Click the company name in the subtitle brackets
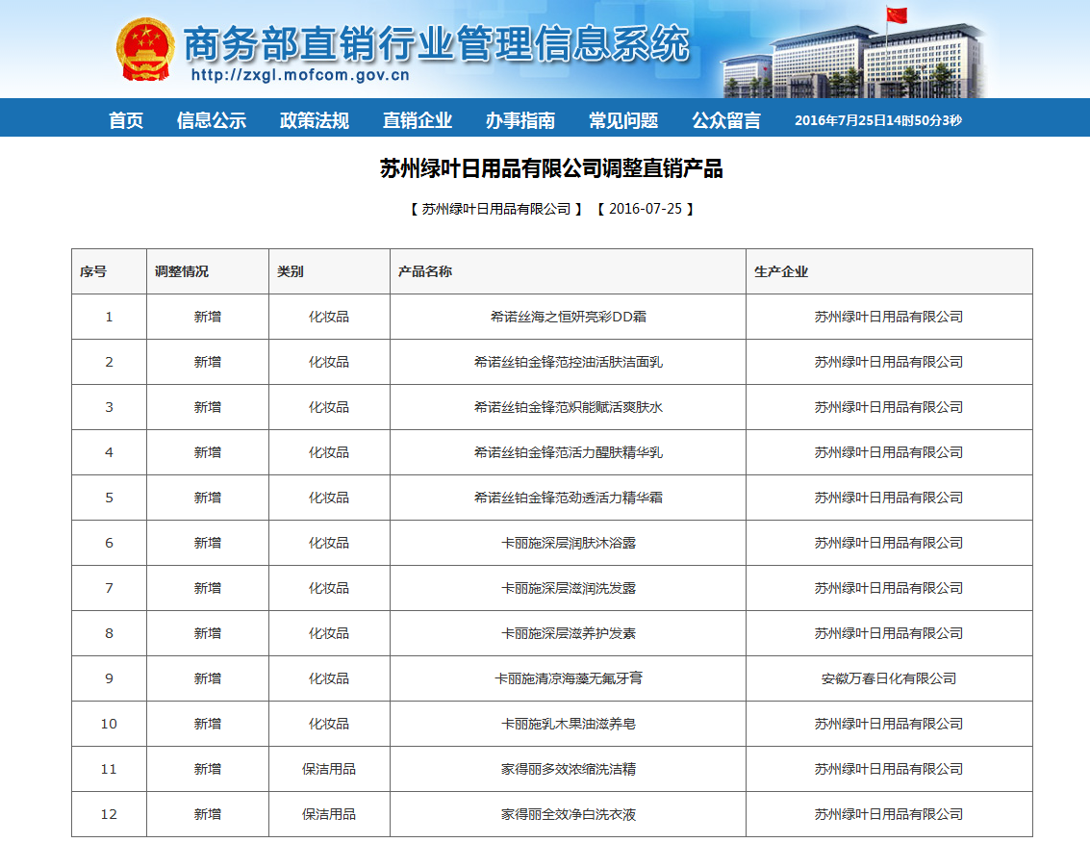1090x843 pixels. (x=496, y=209)
